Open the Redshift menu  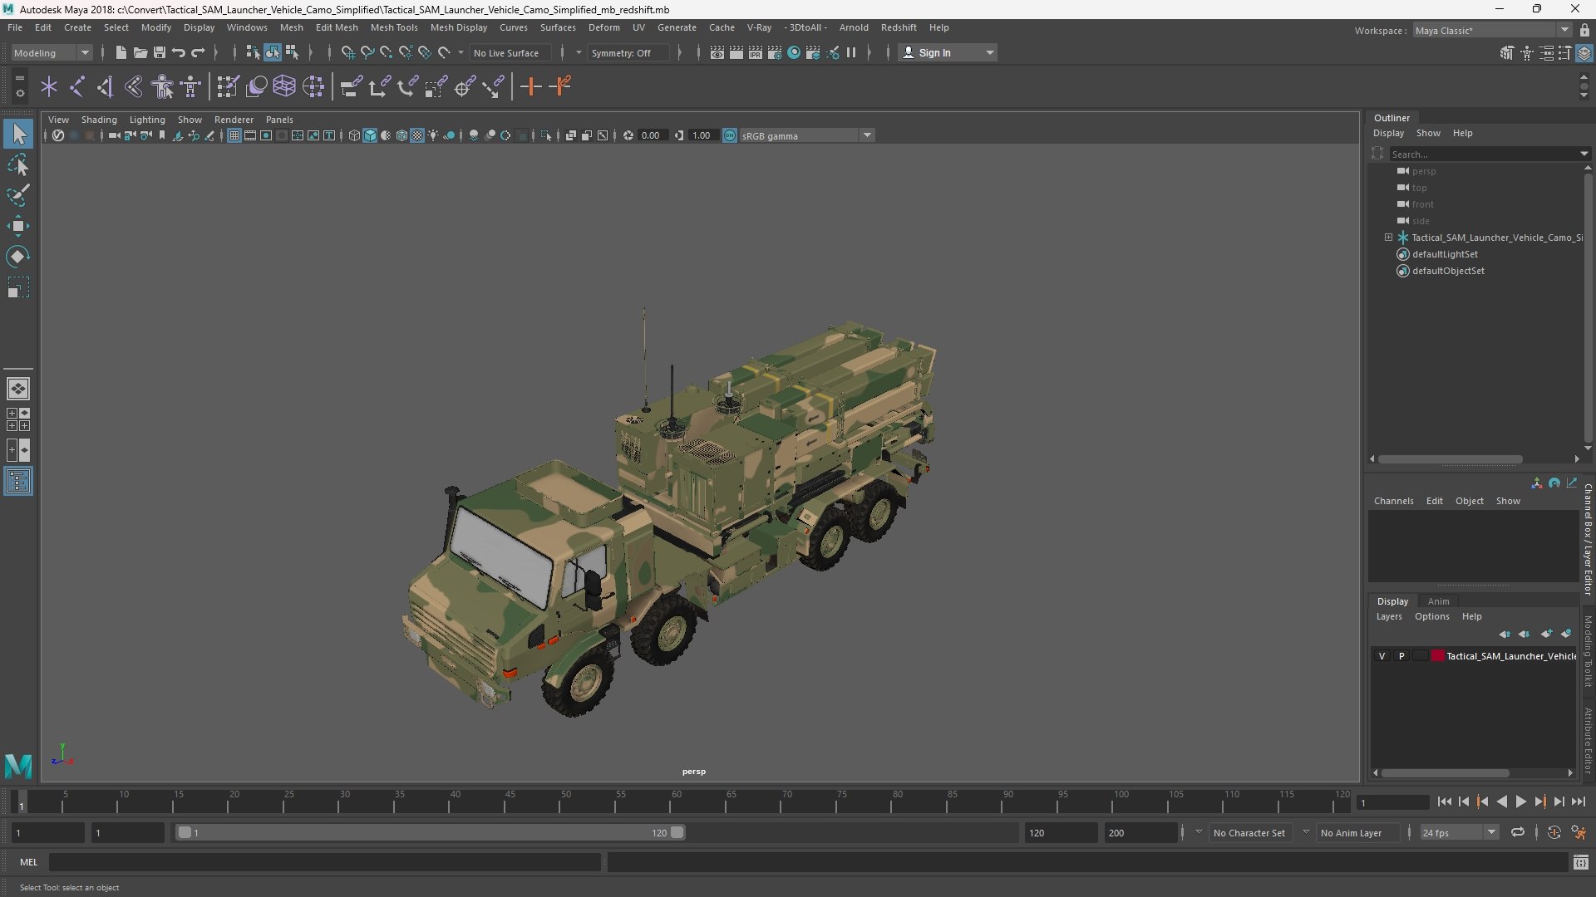899,27
